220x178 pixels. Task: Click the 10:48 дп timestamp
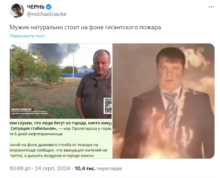pos(20,168)
